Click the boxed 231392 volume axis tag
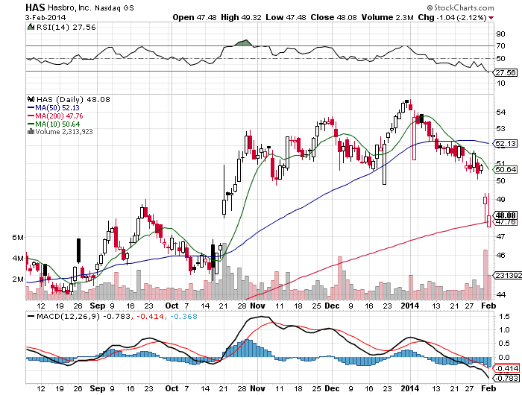Image resolution: width=522 pixels, height=395 pixels. [508, 275]
